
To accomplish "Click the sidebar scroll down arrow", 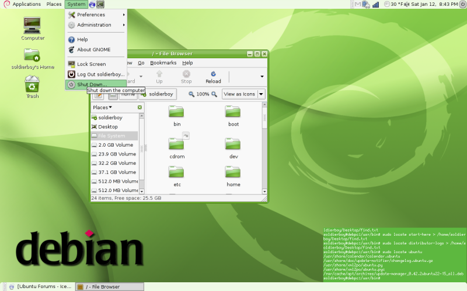I will click(142, 191).
